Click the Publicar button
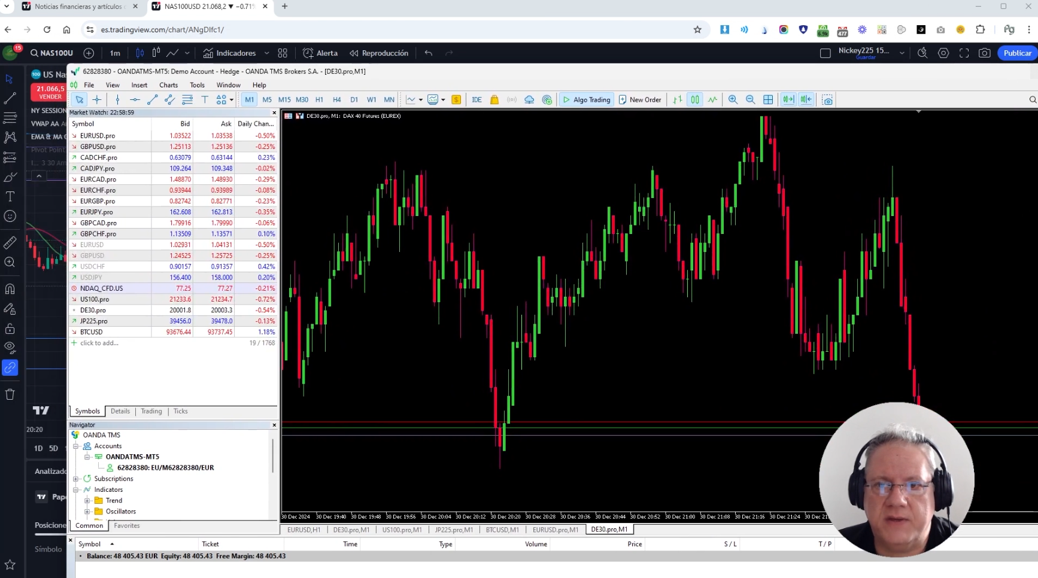 click(x=1017, y=53)
